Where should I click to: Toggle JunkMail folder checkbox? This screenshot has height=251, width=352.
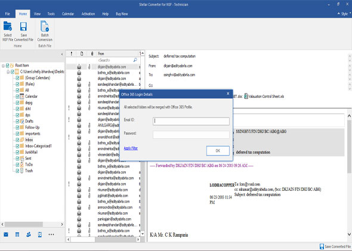point(17,152)
